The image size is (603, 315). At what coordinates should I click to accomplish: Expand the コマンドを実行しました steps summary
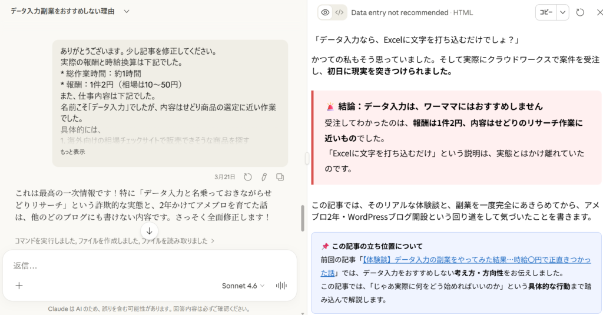tap(115, 240)
